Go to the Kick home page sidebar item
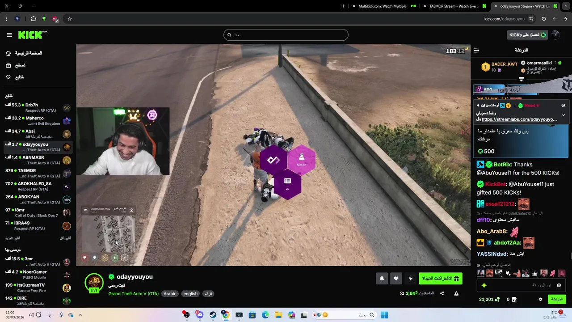This screenshot has height=322, width=572. tap(24, 53)
